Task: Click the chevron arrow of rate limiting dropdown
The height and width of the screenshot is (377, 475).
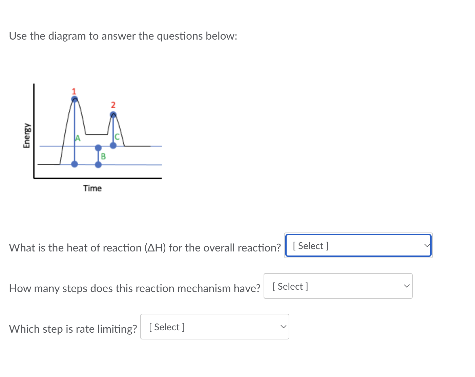Action: pos(284,327)
